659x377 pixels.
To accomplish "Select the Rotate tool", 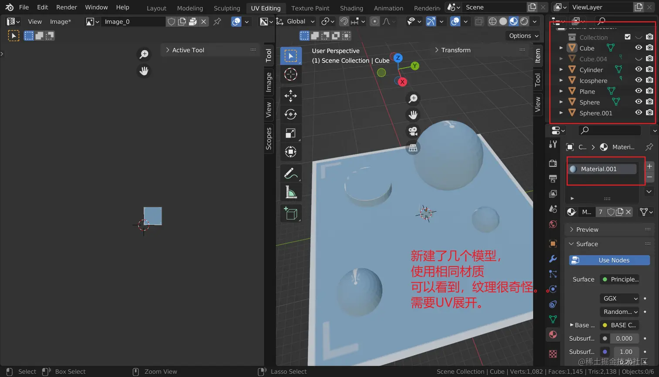I will pyautogui.click(x=291, y=114).
